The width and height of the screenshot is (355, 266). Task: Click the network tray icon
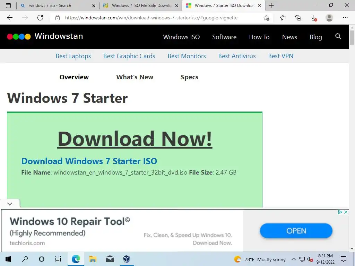pos(302,259)
